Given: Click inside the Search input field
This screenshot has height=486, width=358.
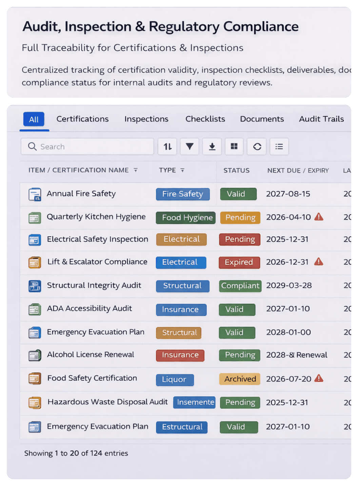Looking at the screenshot, I should point(85,147).
